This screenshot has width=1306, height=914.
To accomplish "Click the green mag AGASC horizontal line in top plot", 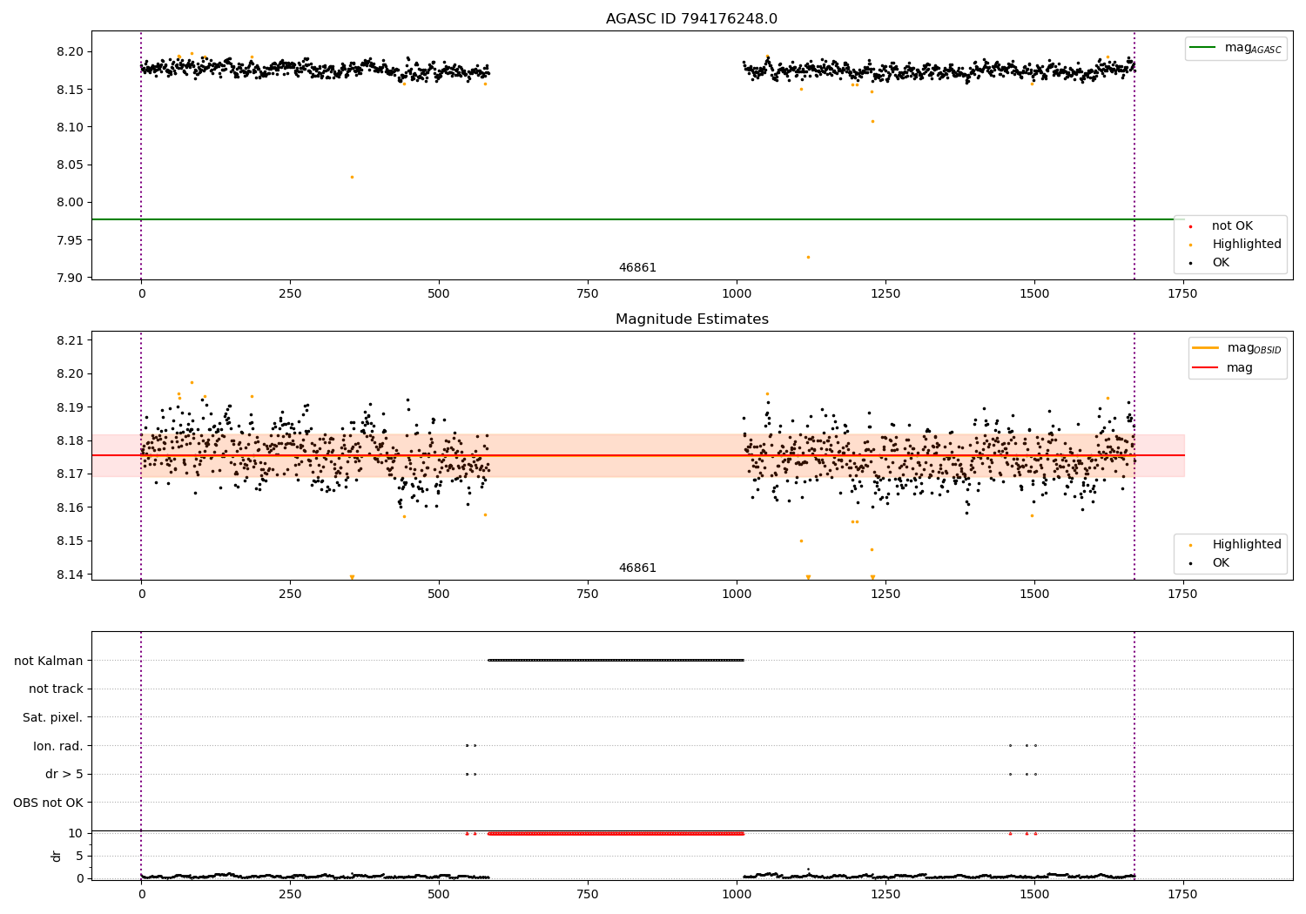I will pos(637,219).
